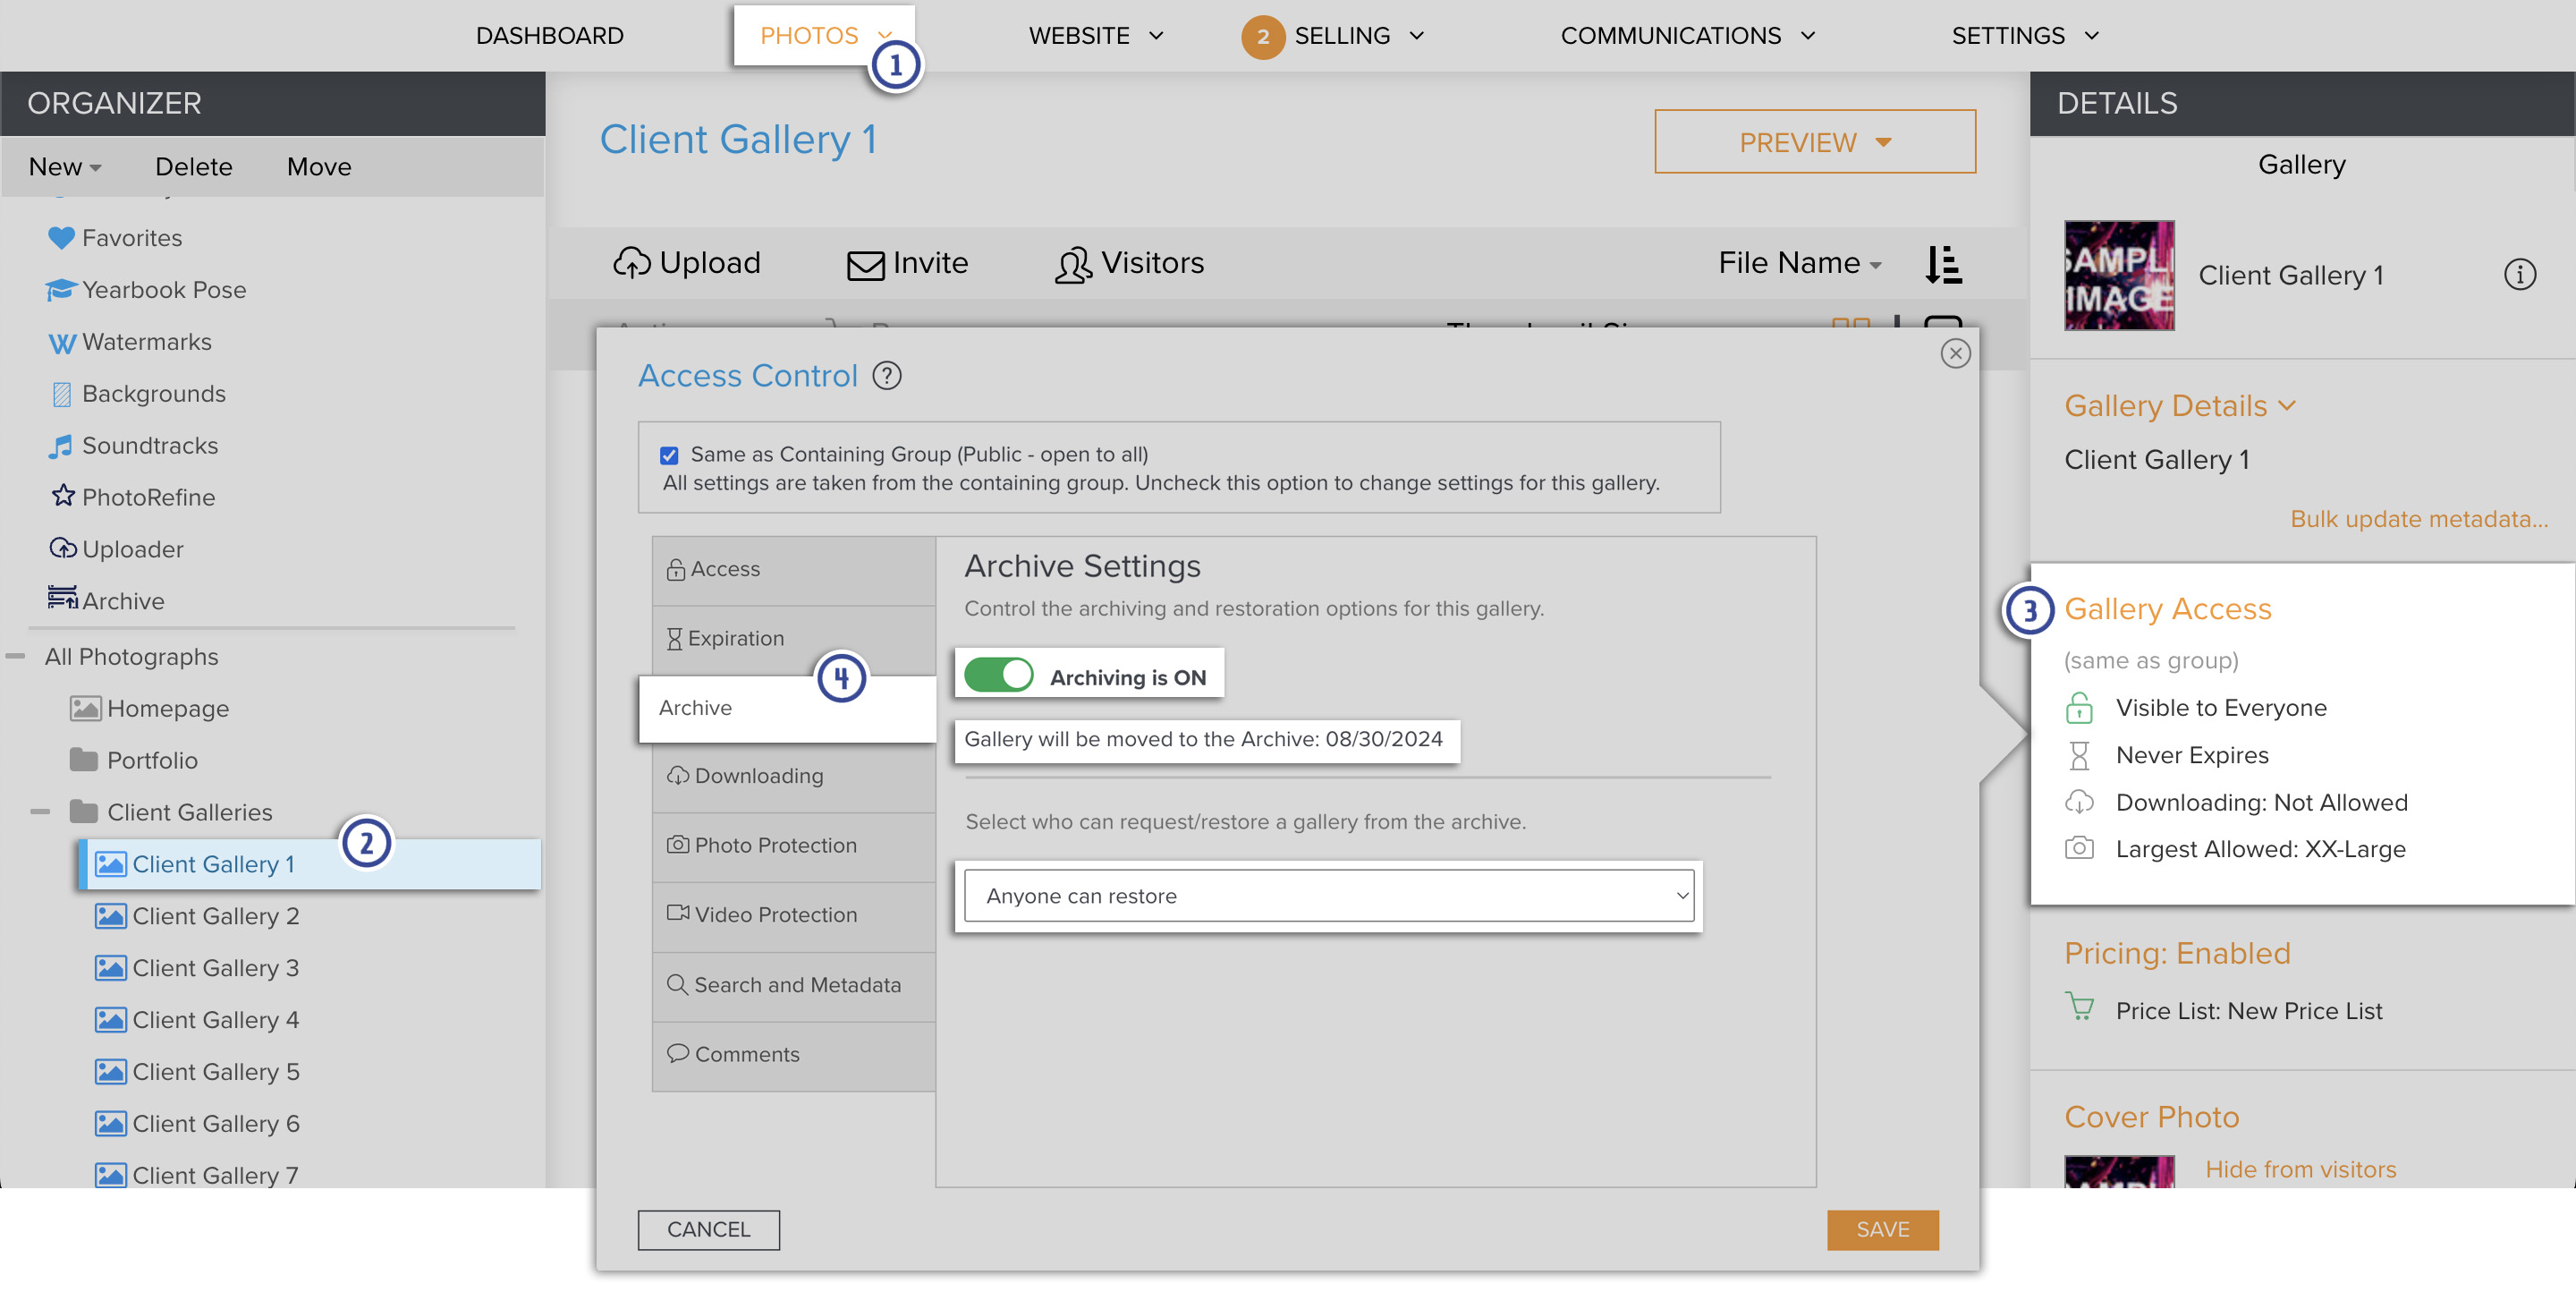Click the Archive icon in organizer
The width and height of the screenshot is (2576, 1292).
point(63,598)
